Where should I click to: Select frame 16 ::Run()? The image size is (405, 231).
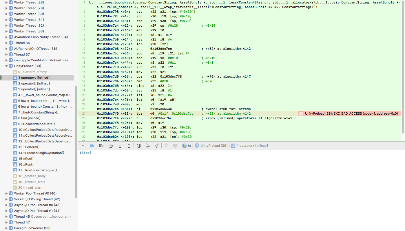click(37, 164)
